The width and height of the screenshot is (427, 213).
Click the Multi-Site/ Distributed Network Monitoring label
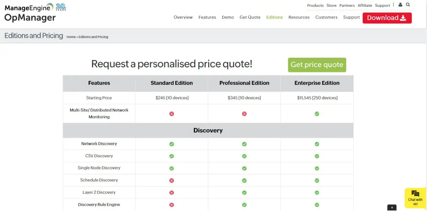(x=99, y=114)
